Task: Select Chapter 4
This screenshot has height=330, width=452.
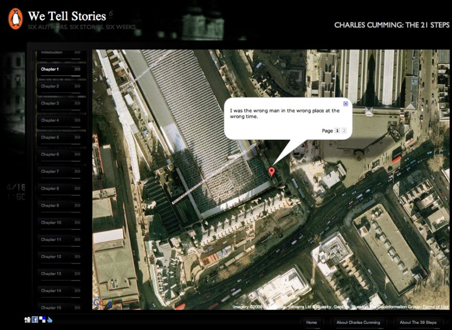Action: click(61, 121)
